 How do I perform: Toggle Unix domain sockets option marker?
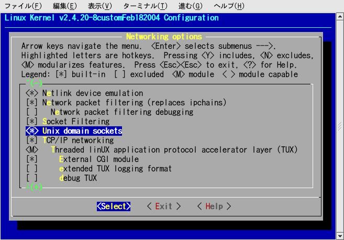coord(32,131)
